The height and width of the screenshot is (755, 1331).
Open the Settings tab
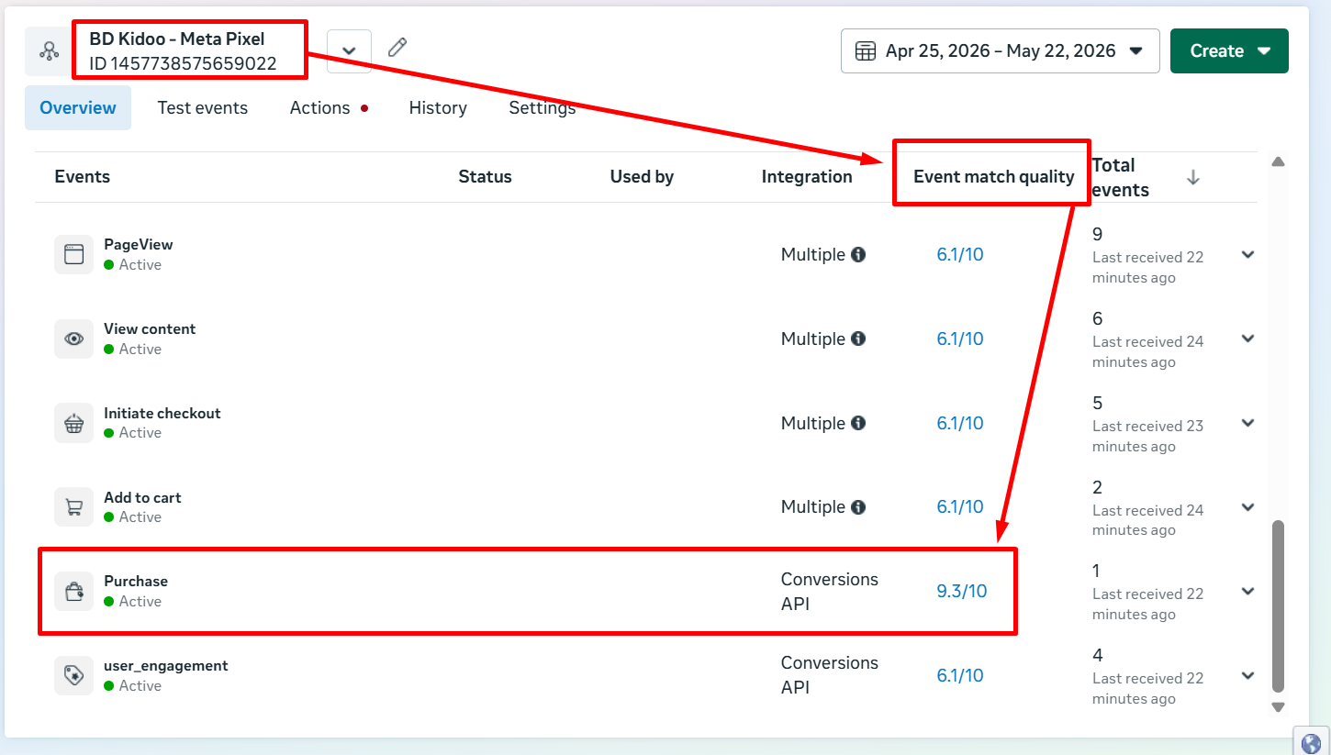pyautogui.click(x=542, y=107)
